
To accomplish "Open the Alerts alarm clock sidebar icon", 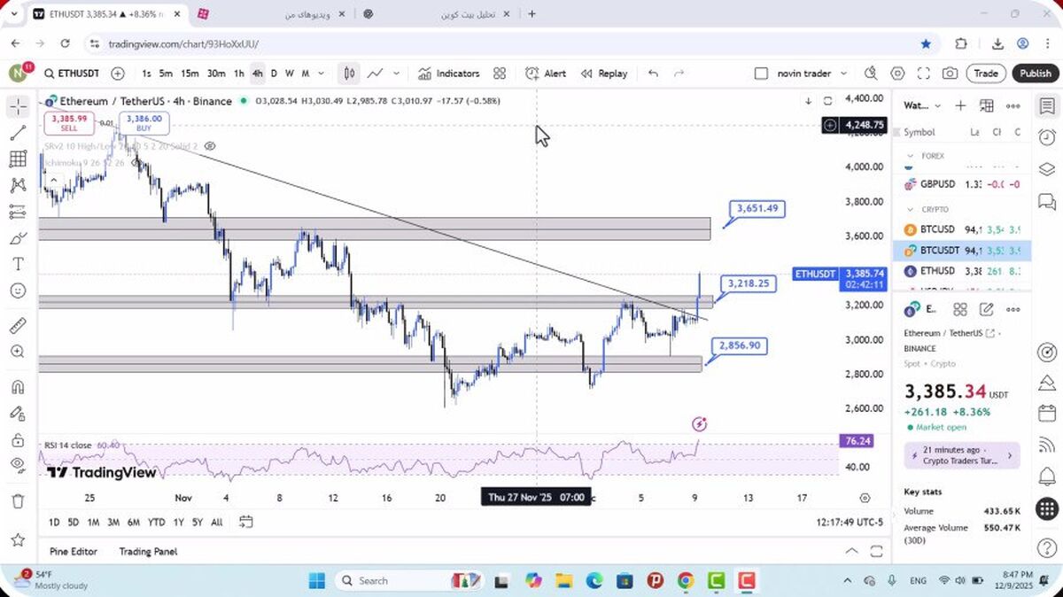I will (1047, 137).
